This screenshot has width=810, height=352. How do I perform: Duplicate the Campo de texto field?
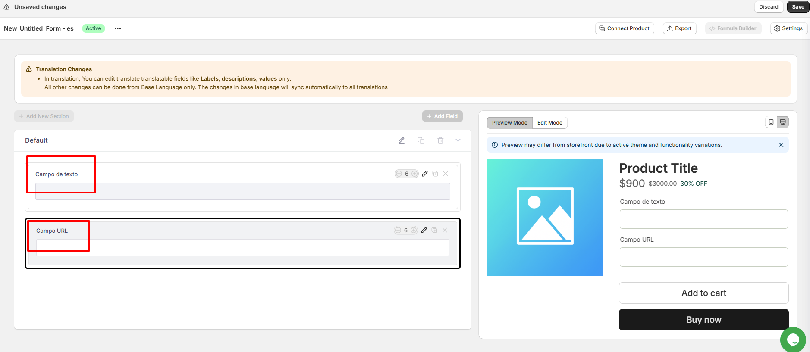tap(435, 174)
